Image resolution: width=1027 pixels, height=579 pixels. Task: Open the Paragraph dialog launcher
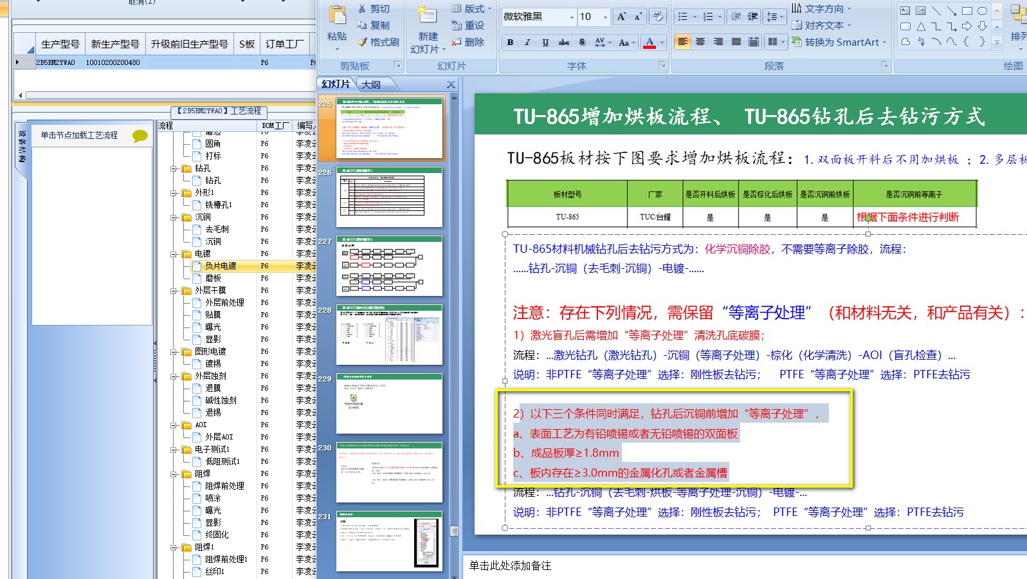click(885, 65)
